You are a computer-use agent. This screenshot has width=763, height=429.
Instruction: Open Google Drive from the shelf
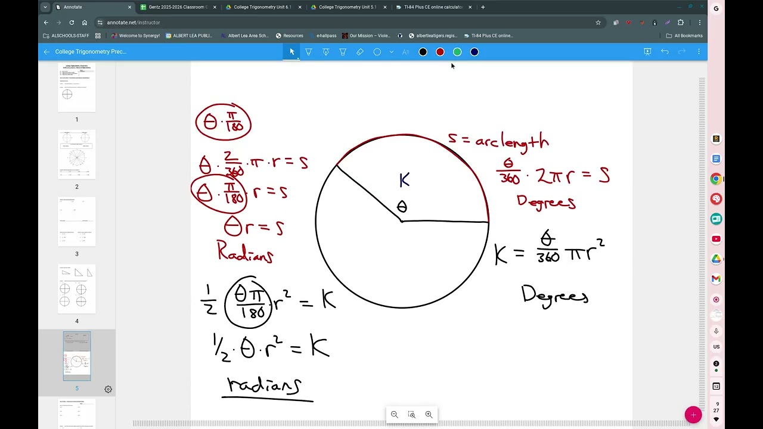click(x=717, y=259)
